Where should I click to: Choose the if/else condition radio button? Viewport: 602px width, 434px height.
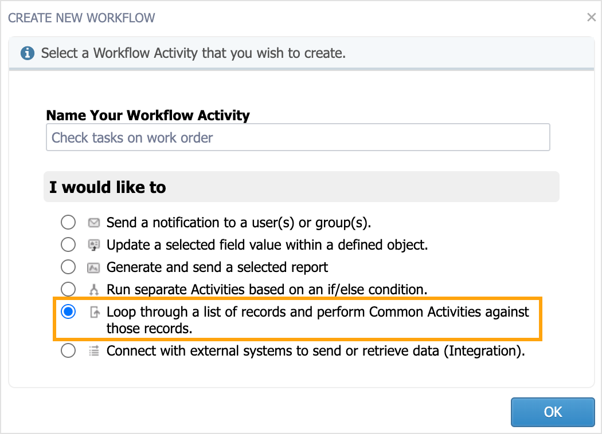click(68, 289)
